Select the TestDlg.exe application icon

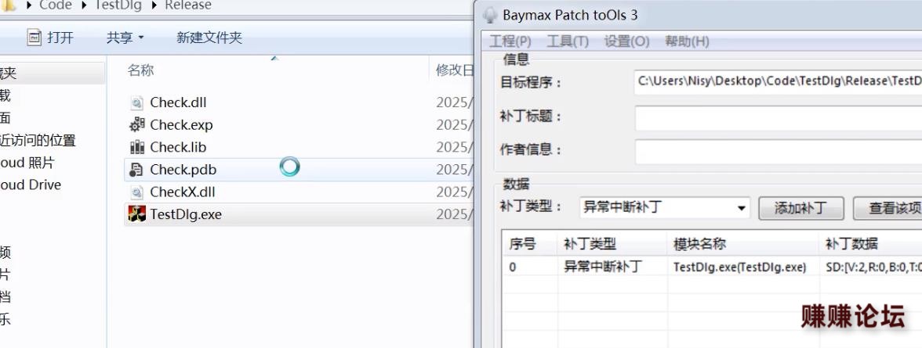coord(136,214)
